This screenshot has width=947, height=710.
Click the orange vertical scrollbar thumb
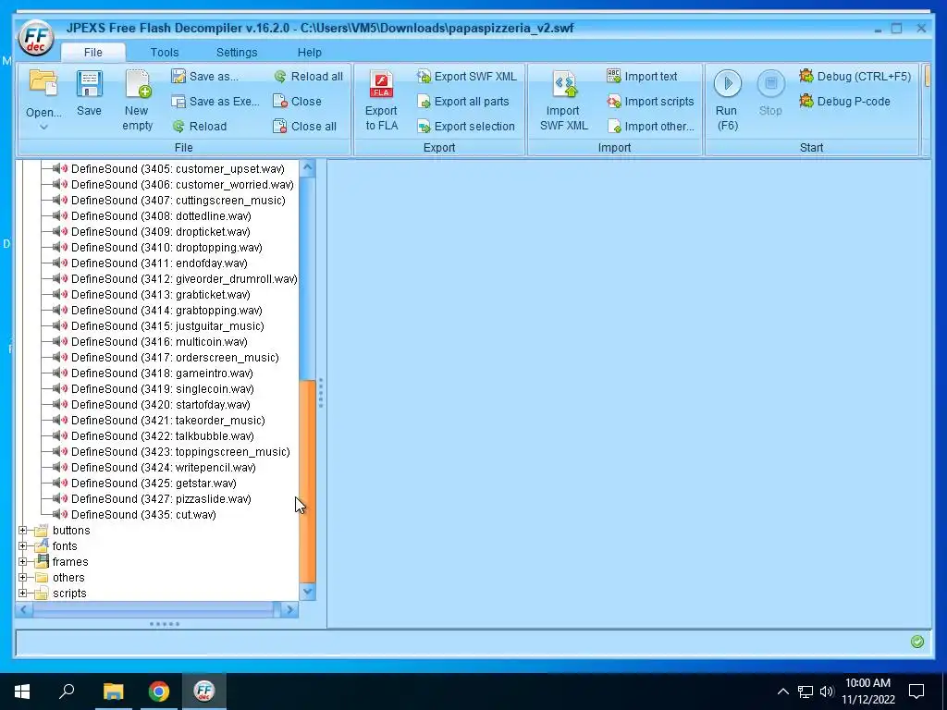[x=307, y=482]
